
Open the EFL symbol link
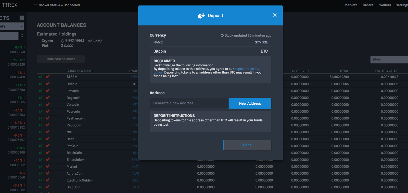pyautogui.click(x=136, y=180)
